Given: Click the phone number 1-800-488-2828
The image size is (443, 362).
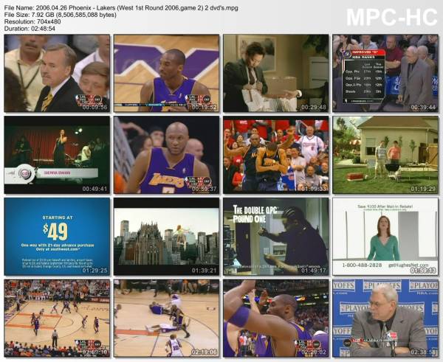Looking at the screenshot, I should 362,265.
